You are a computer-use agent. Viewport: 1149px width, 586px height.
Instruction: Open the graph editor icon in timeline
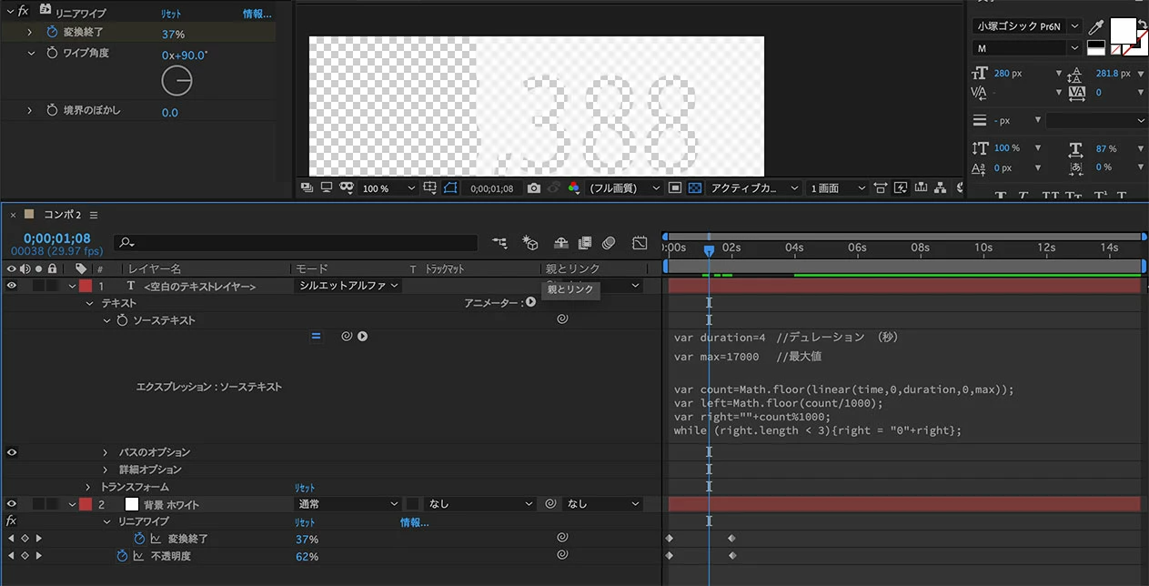point(640,243)
